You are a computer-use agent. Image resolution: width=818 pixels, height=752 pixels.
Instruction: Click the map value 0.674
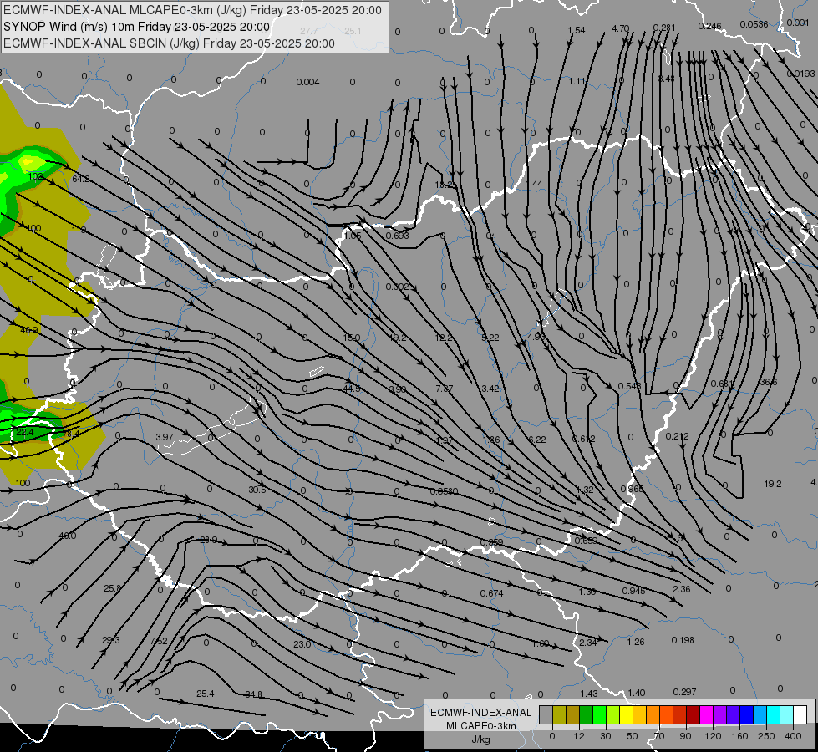[x=491, y=593]
